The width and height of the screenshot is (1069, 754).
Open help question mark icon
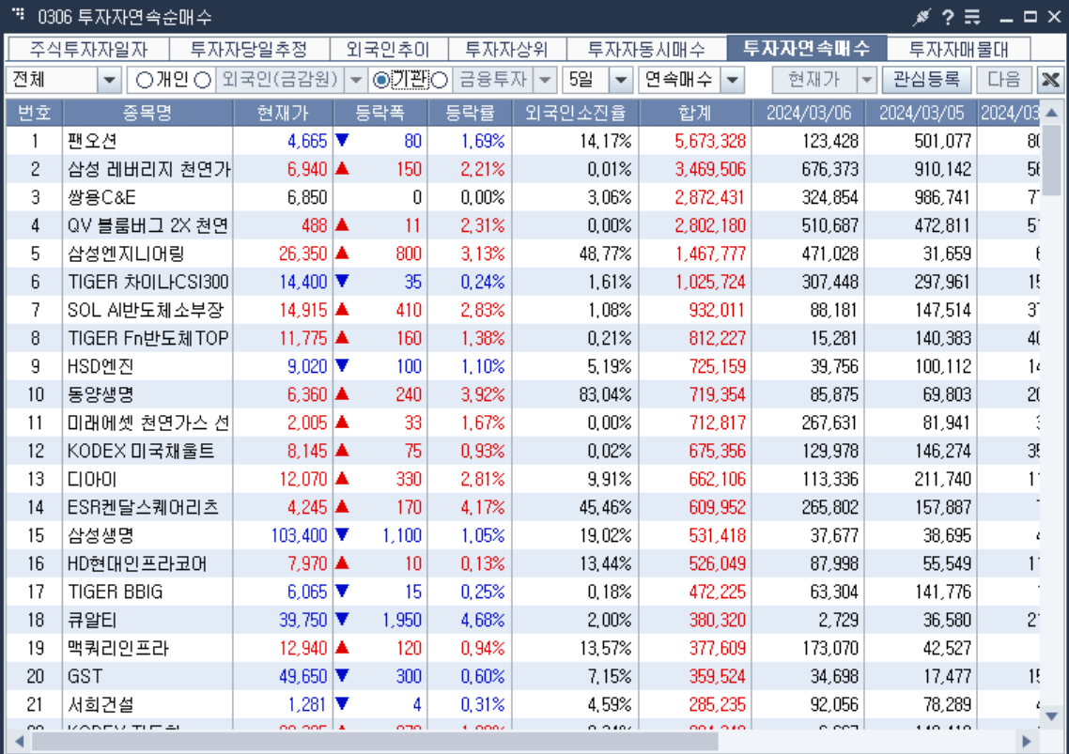(x=948, y=17)
